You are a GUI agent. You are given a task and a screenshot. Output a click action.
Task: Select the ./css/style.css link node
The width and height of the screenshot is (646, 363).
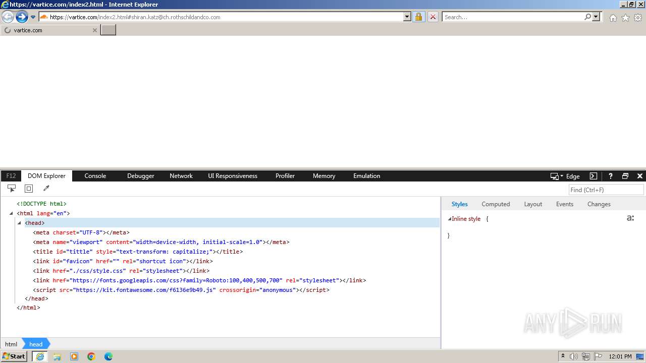[121, 271]
